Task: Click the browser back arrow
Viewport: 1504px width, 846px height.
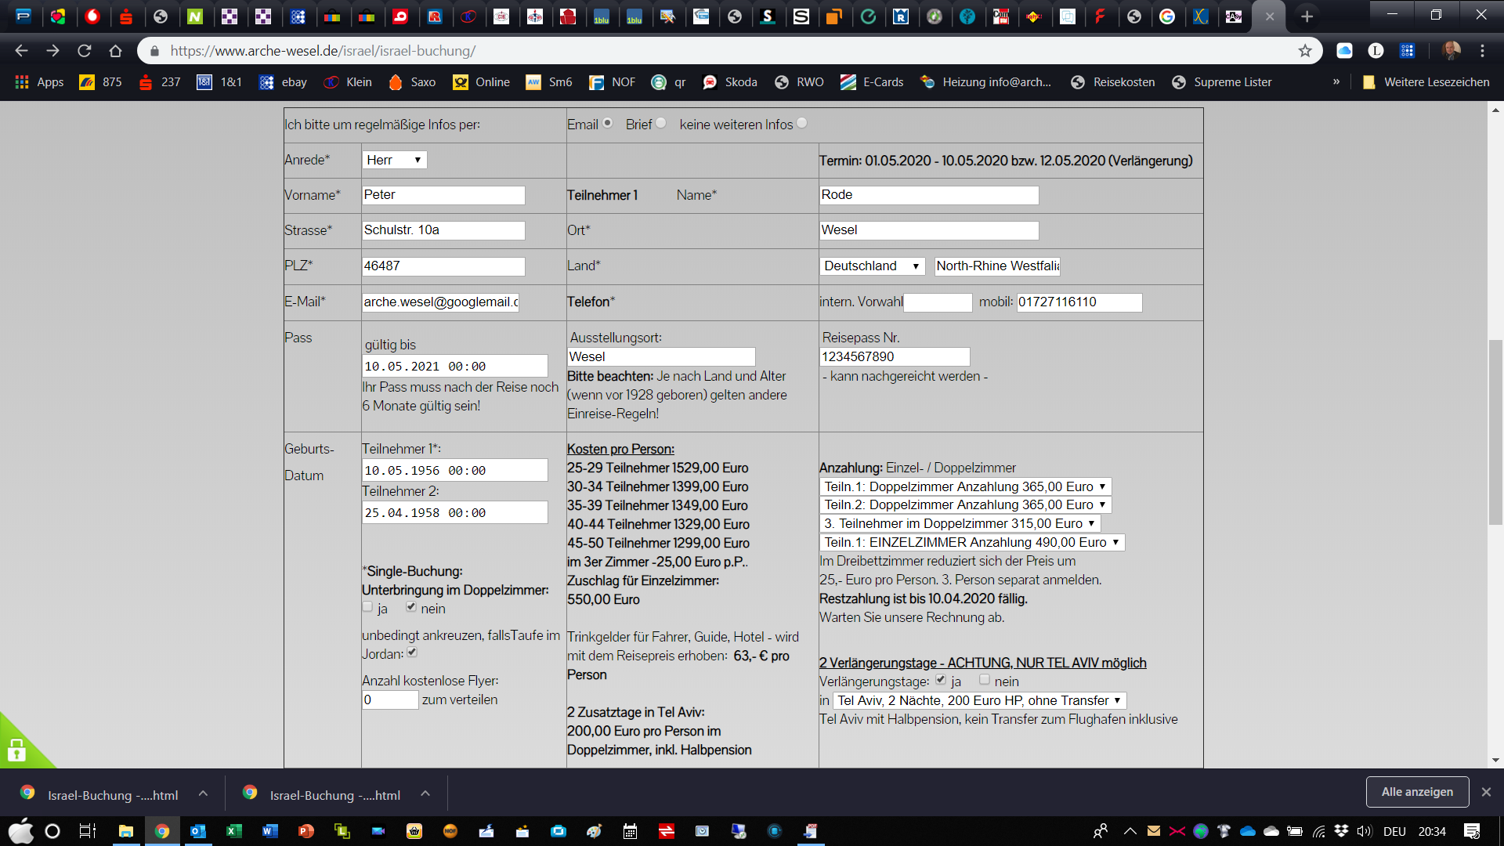Action: 21,51
